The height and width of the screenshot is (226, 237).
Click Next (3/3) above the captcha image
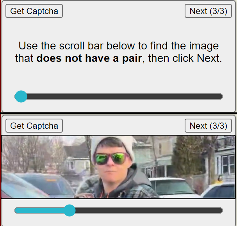[x=208, y=126]
